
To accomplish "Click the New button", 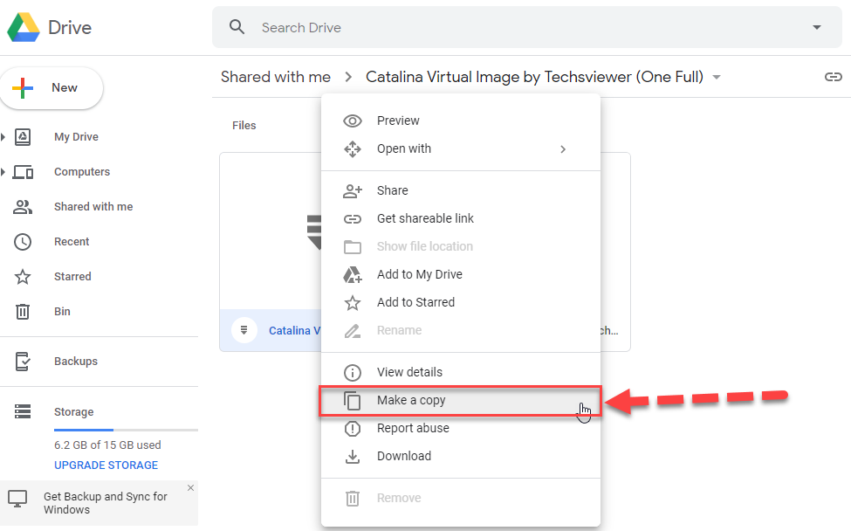I will [x=51, y=88].
